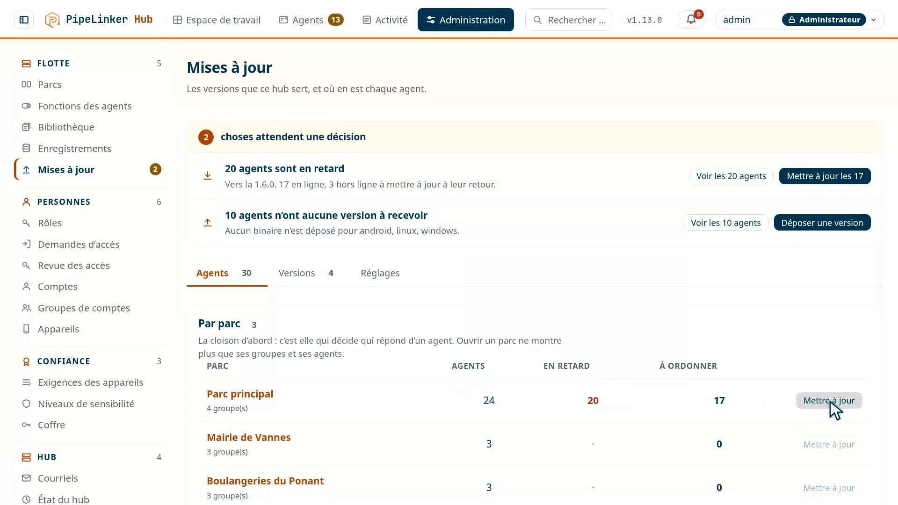Viewport: 898px width, 505px height.
Task: Click the Niveaux de sensibilité shield icon
Action: (26, 404)
